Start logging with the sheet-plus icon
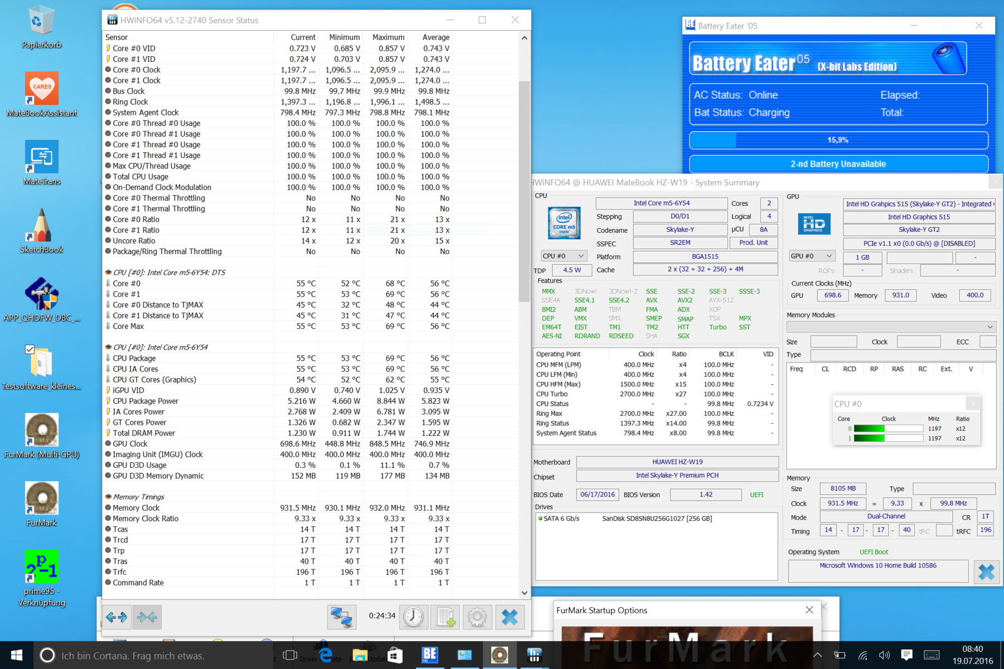This screenshot has height=669, width=1004. pyautogui.click(x=445, y=617)
